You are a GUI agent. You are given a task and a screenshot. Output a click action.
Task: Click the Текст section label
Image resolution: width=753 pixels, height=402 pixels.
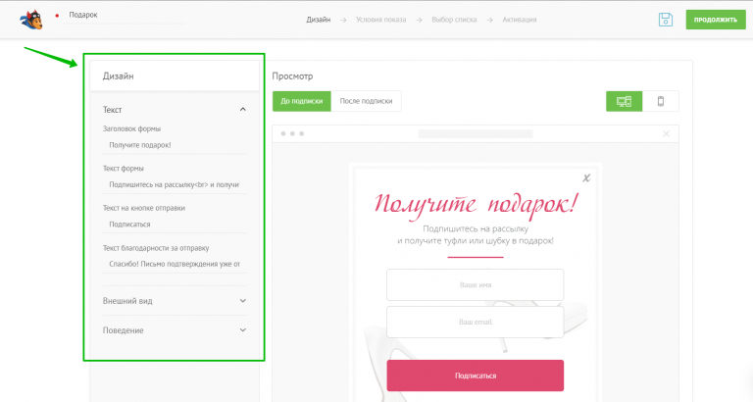(x=113, y=110)
